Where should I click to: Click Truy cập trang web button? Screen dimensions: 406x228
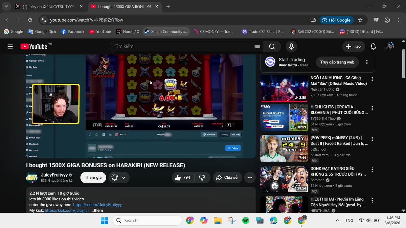[337, 62]
